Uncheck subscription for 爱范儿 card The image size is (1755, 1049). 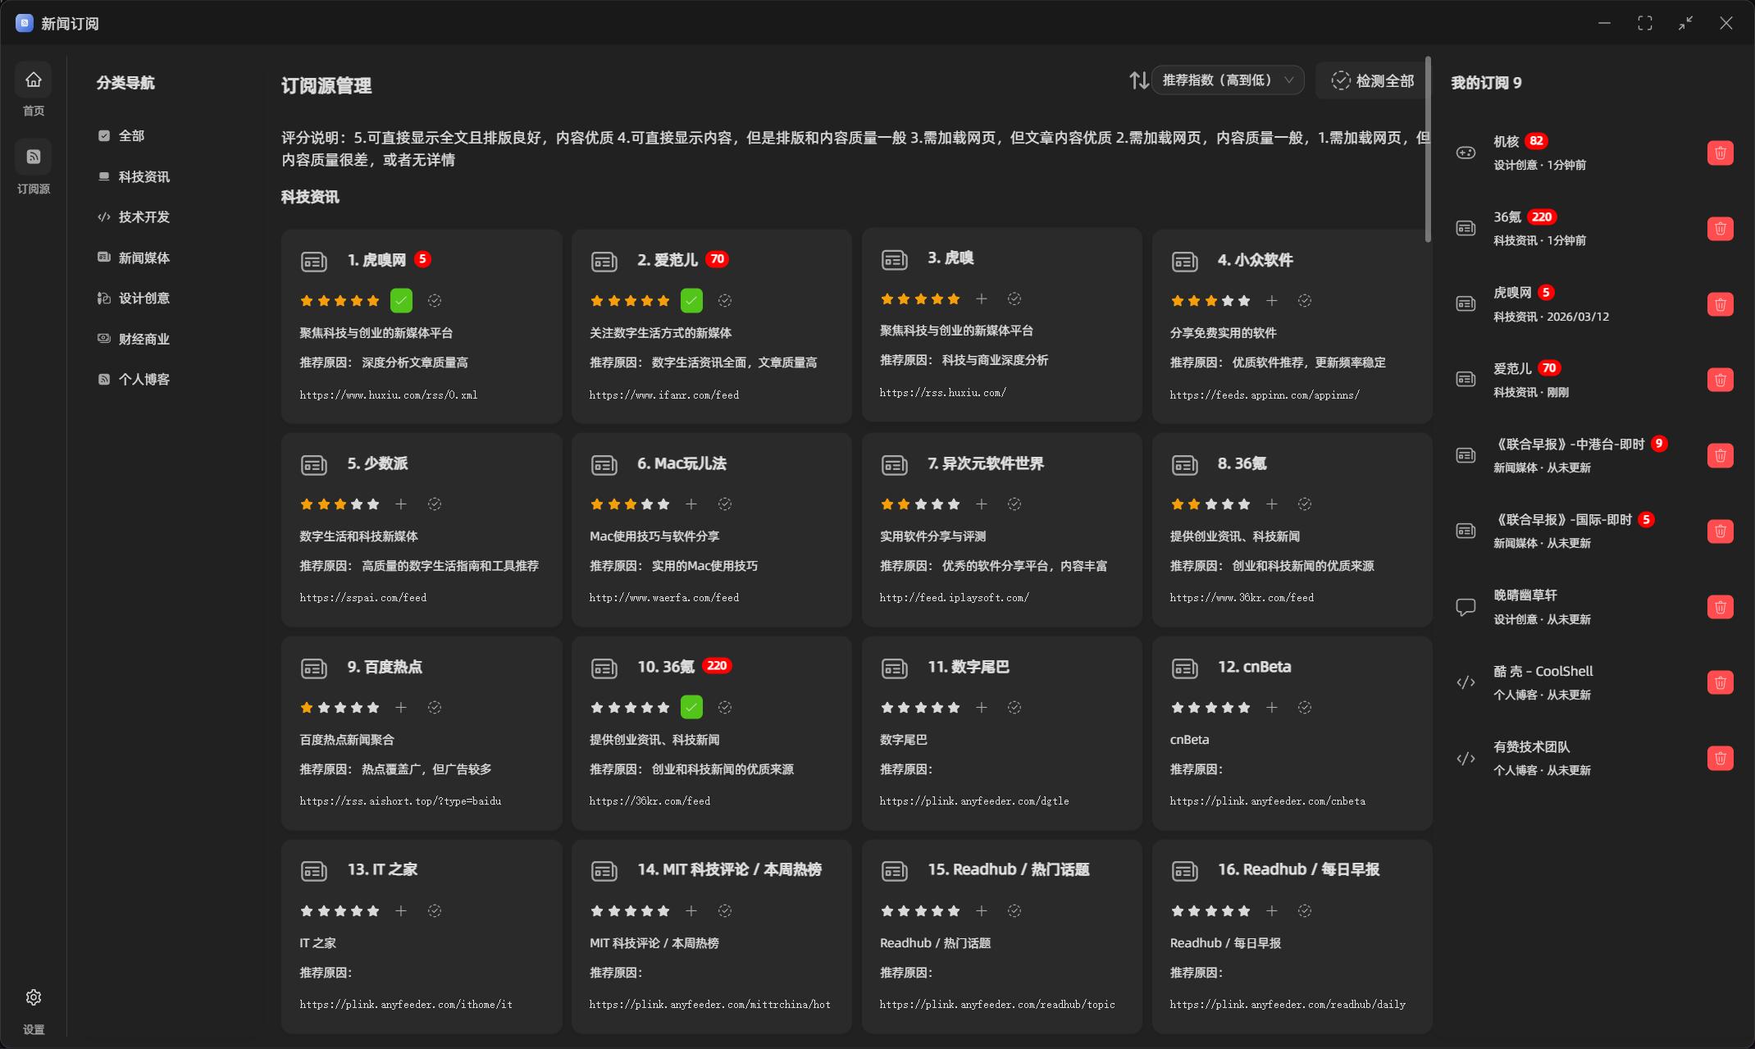pyautogui.click(x=691, y=301)
